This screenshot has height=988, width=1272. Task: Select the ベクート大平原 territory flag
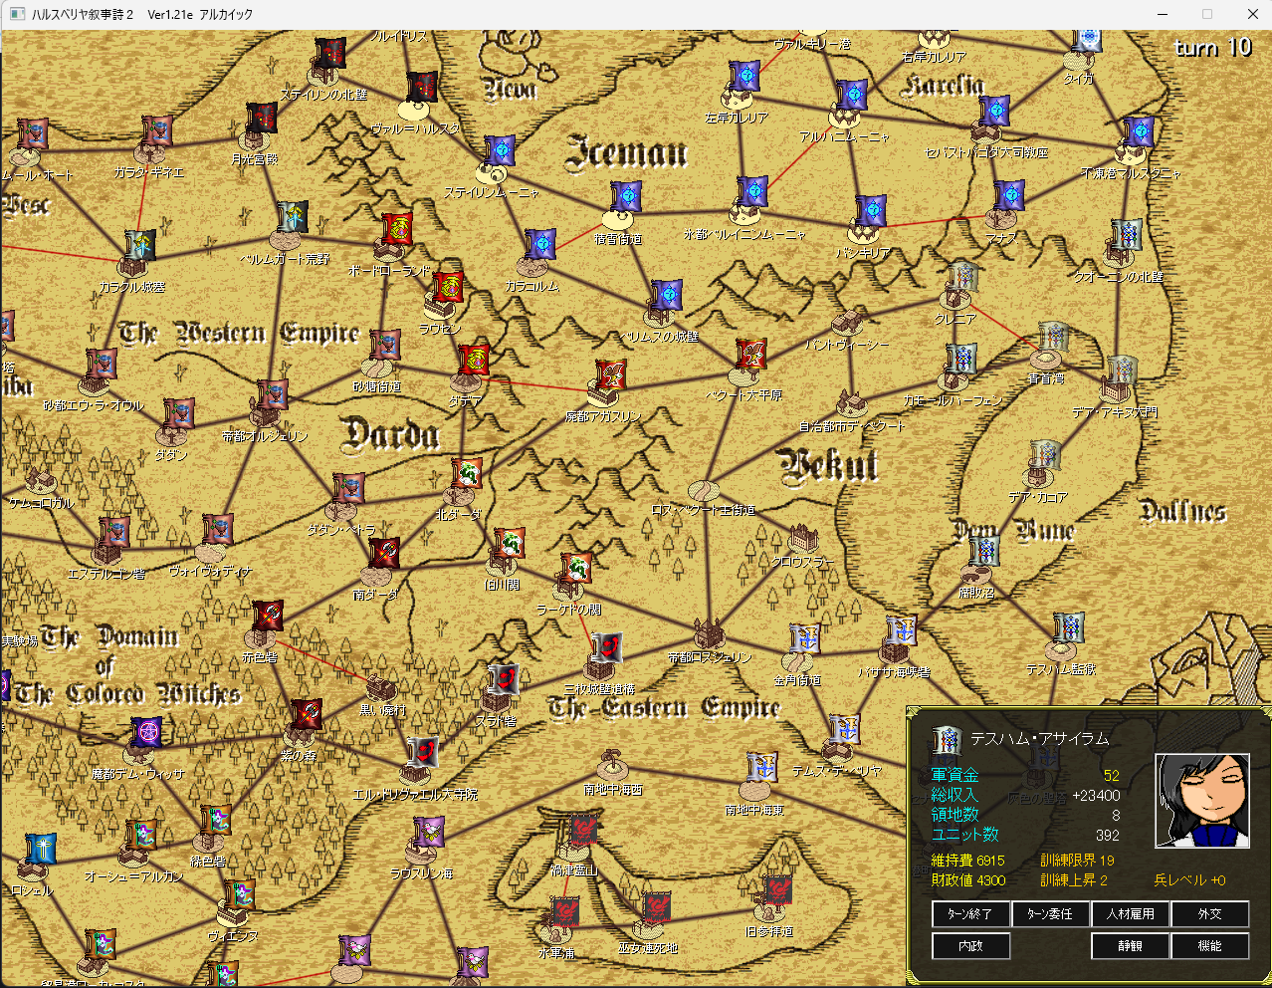point(752,355)
